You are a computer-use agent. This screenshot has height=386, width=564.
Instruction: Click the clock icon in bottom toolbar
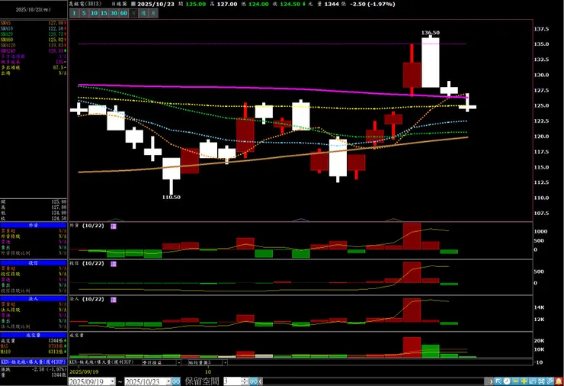click(x=507, y=381)
